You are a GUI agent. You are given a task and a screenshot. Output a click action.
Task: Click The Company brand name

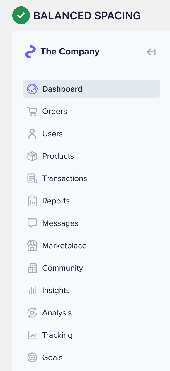[70, 52]
